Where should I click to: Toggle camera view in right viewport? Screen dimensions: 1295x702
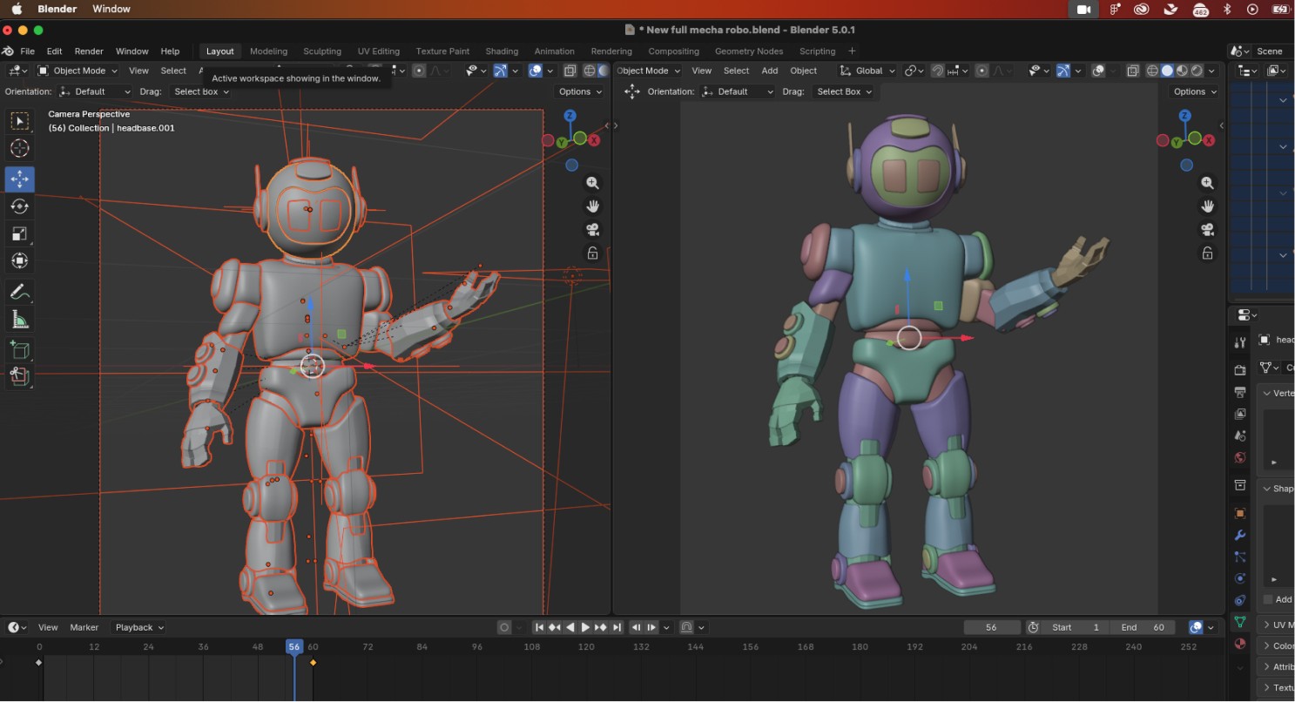click(x=1207, y=230)
